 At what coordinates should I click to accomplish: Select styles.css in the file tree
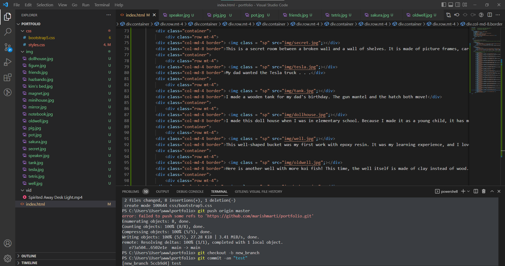point(37,45)
